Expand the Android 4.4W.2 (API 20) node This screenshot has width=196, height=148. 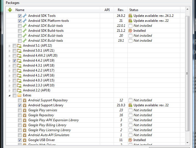(9, 56)
